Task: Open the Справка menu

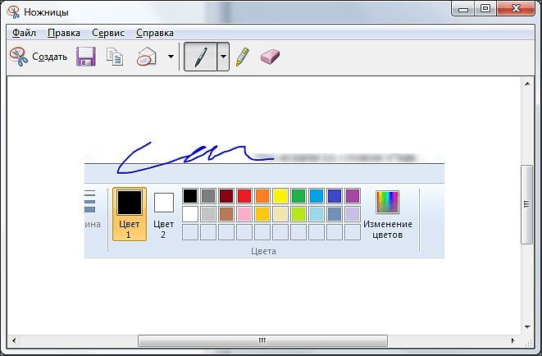Action: [x=155, y=33]
